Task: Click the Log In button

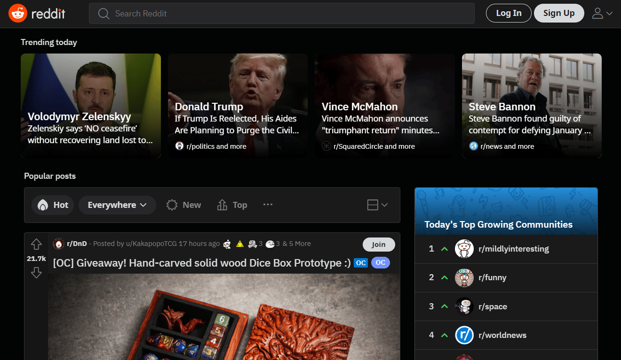Action: pyautogui.click(x=509, y=13)
